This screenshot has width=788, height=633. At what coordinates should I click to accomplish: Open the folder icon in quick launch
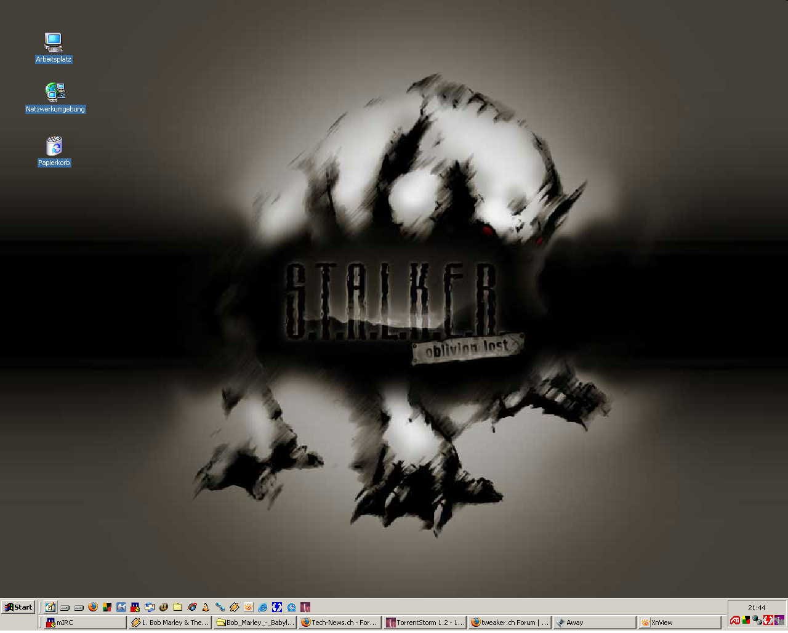pyautogui.click(x=178, y=607)
